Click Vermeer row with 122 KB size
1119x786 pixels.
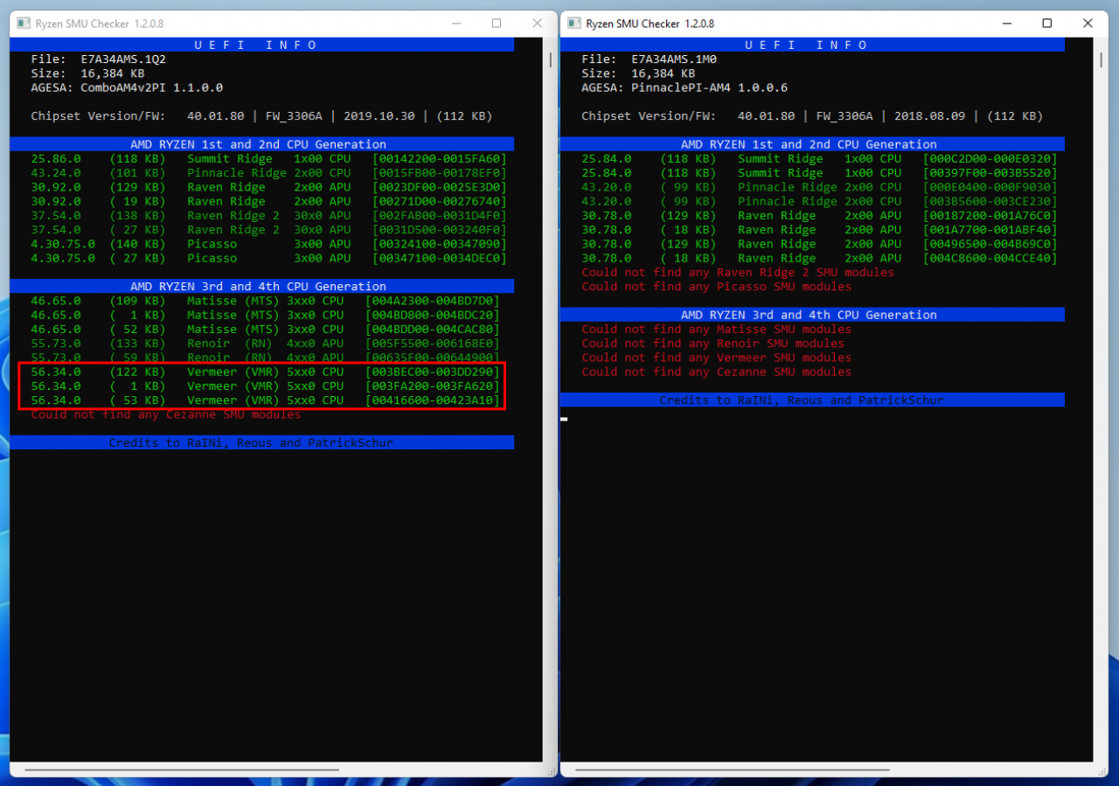(x=265, y=372)
